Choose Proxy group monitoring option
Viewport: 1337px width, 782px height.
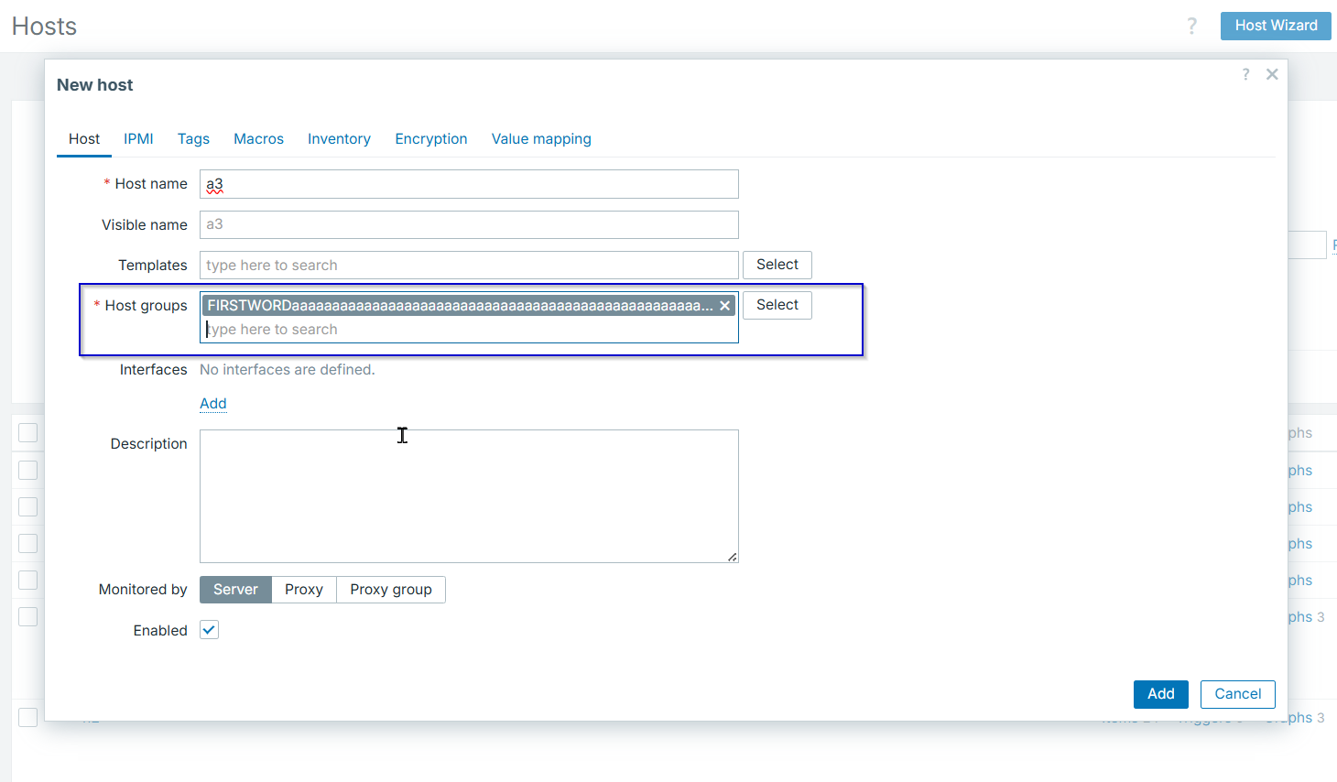pos(390,590)
